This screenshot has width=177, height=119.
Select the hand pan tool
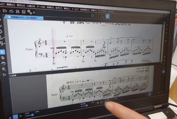pyautogui.click(x=3, y=63)
